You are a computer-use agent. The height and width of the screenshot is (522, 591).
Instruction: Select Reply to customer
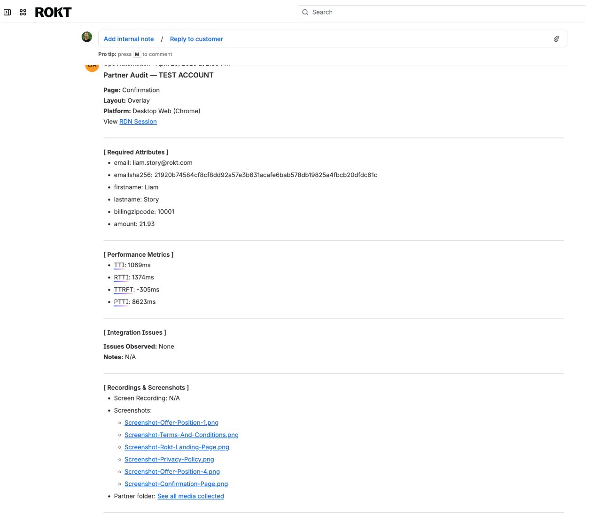click(196, 39)
